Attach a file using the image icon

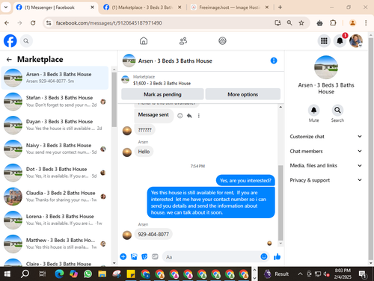coord(134,256)
